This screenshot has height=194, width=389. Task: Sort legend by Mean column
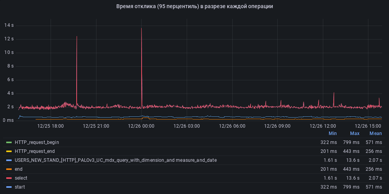(x=375, y=133)
